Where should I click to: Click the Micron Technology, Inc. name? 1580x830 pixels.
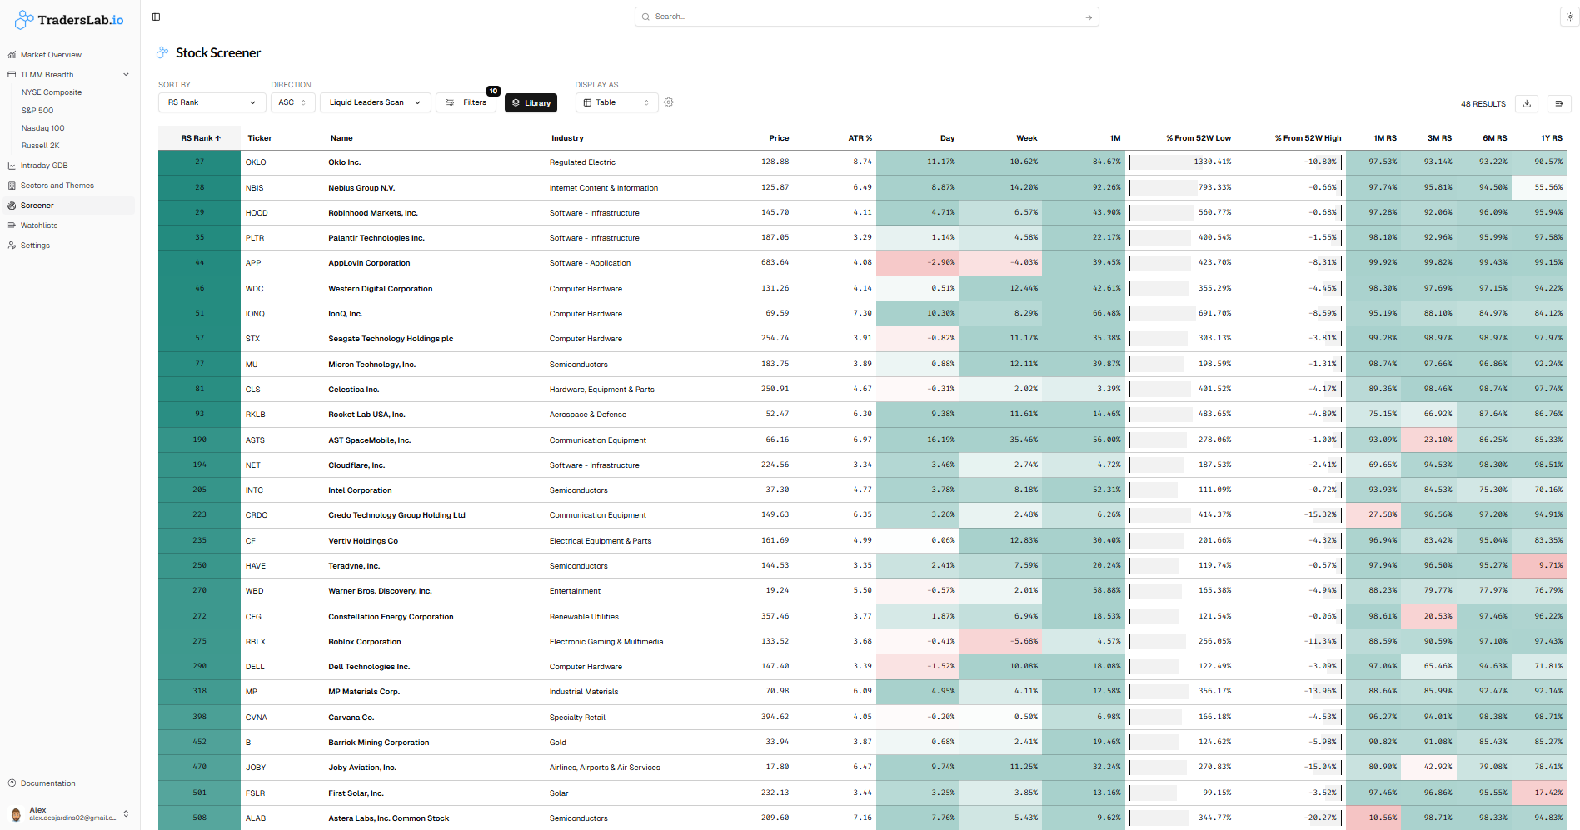point(371,365)
